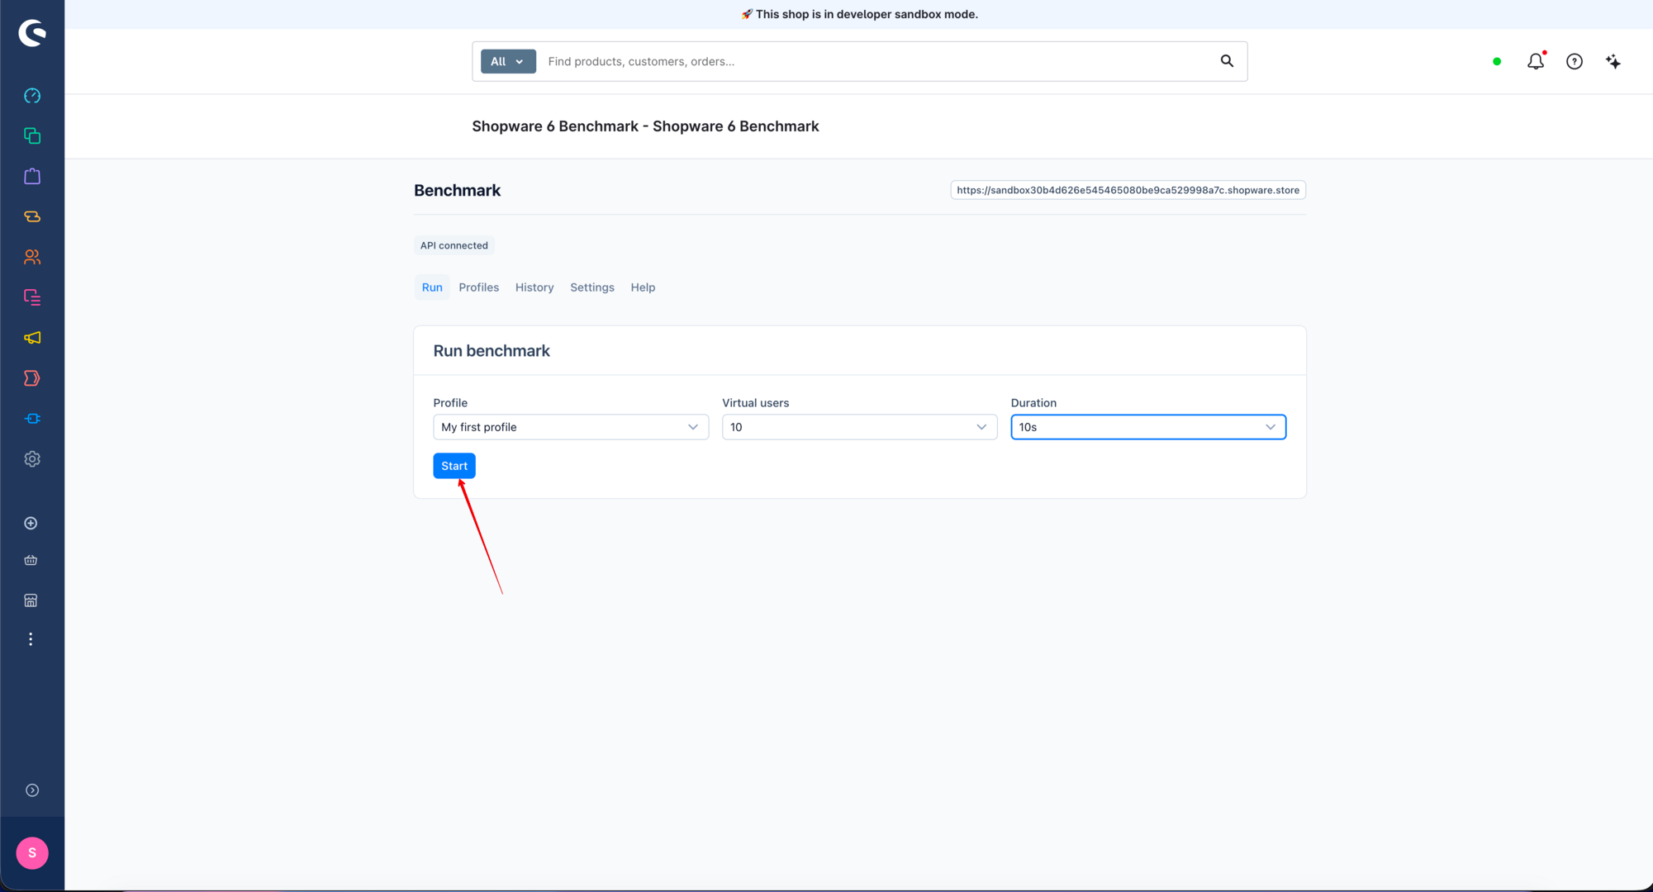Click the magnifier search icon
Screen dimensions: 1653x892
pyautogui.click(x=1227, y=61)
